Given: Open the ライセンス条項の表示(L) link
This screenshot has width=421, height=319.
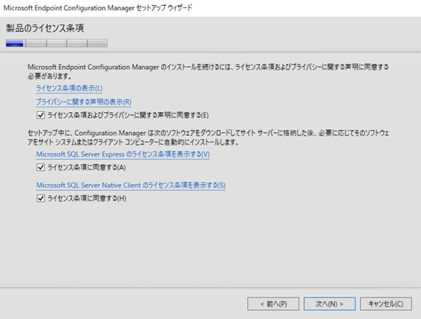Looking at the screenshot, I should [69, 88].
